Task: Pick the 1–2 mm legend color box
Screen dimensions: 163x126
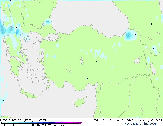Action: click(x=16, y=123)
